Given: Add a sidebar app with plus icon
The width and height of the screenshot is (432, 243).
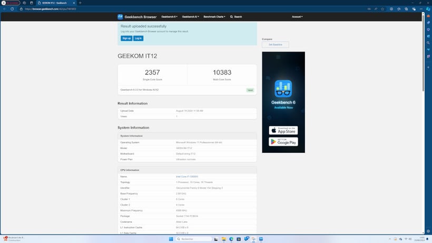Looking at the screenshot, I should click(428, 67).
